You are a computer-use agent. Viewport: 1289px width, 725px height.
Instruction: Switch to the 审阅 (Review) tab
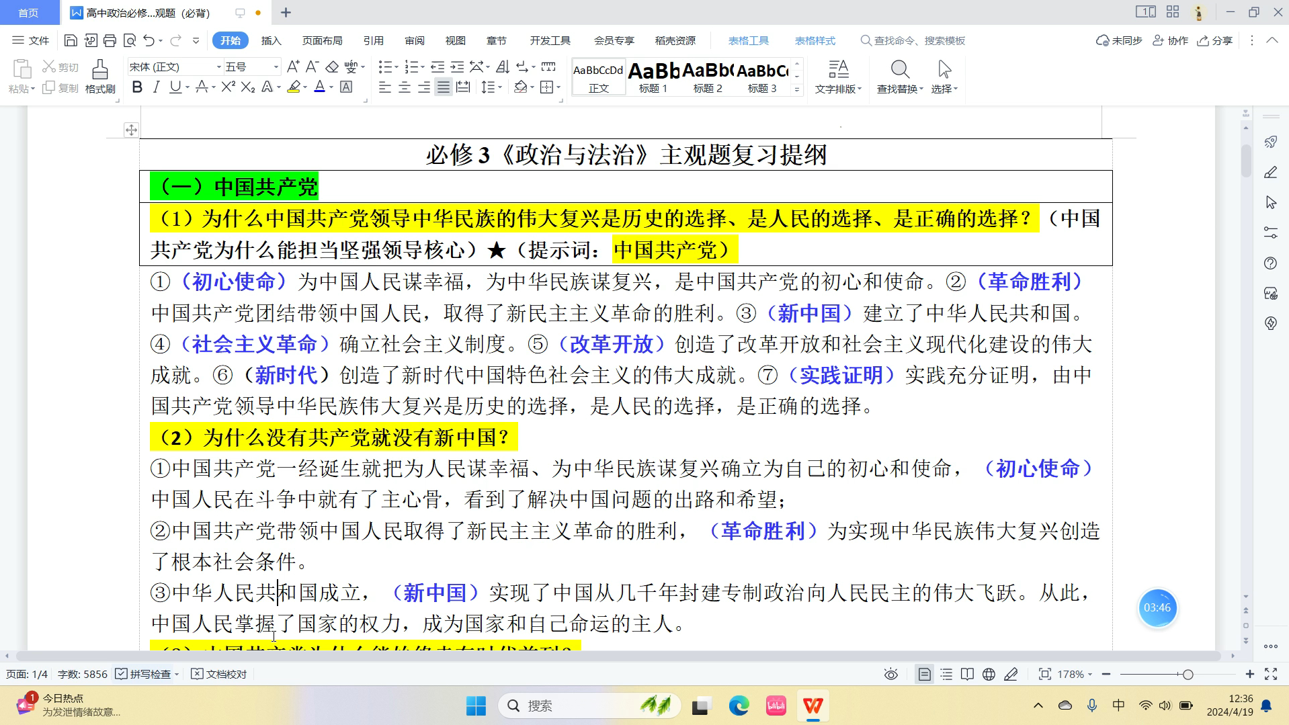pyautogui.click(x=415, y=40)
